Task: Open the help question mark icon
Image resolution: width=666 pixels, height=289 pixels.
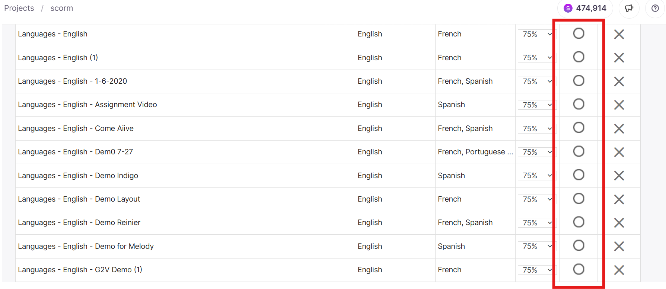Action: point(655,8)
